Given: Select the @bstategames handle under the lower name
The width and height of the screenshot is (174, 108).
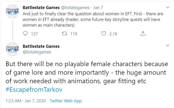Looking at the screenshot, I should click(37, 52).
